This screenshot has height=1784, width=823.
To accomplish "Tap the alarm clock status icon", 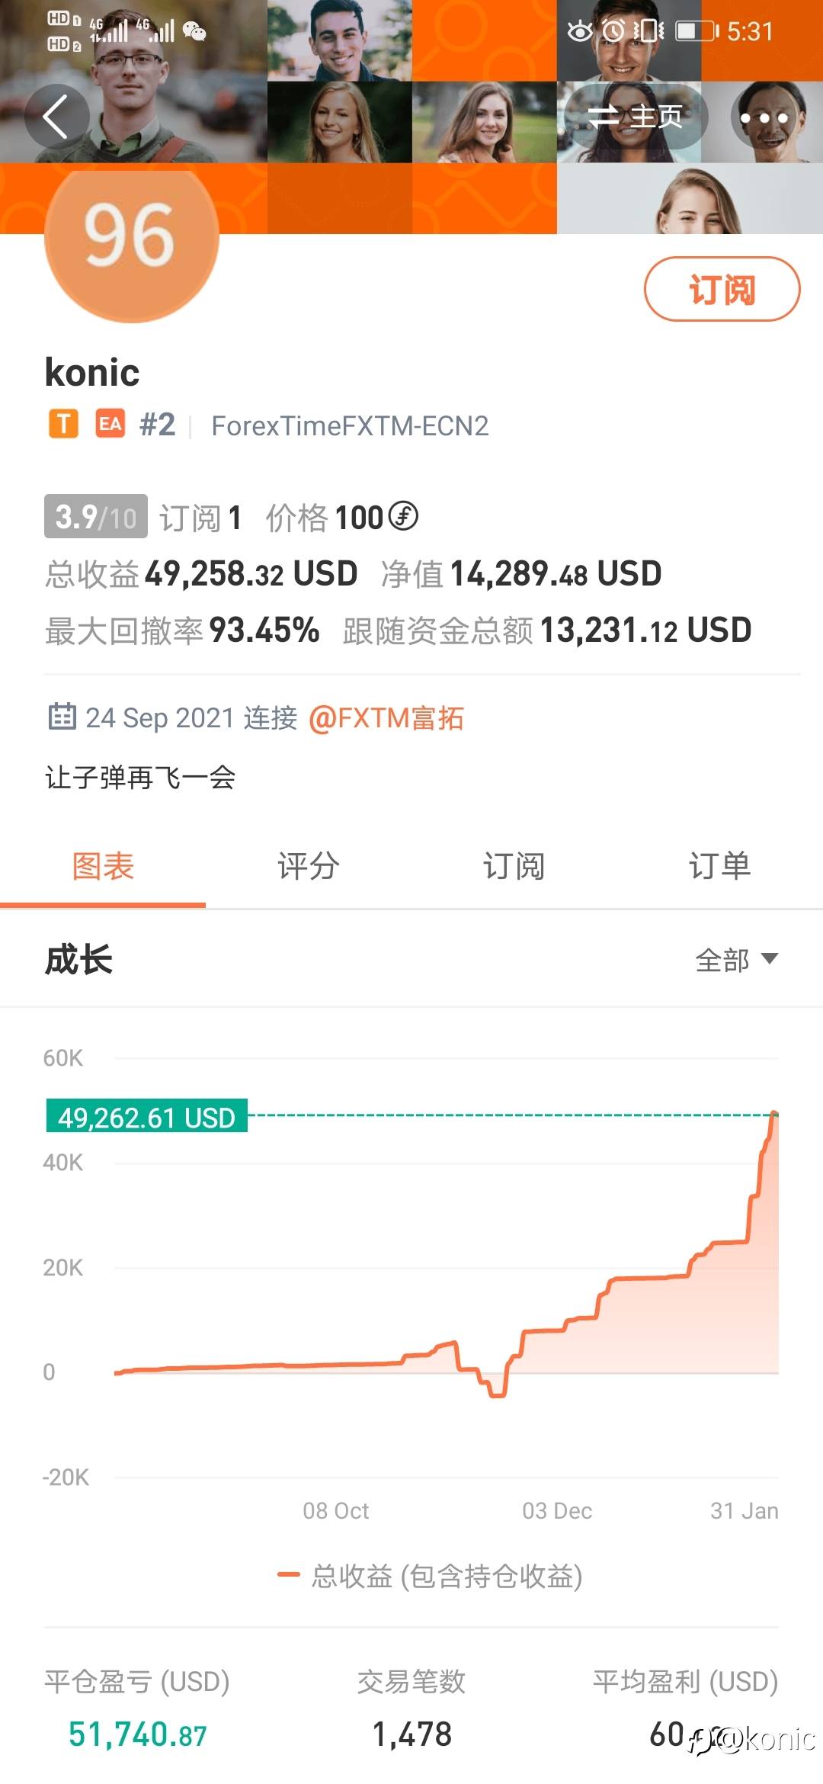I will click(613, 31).
